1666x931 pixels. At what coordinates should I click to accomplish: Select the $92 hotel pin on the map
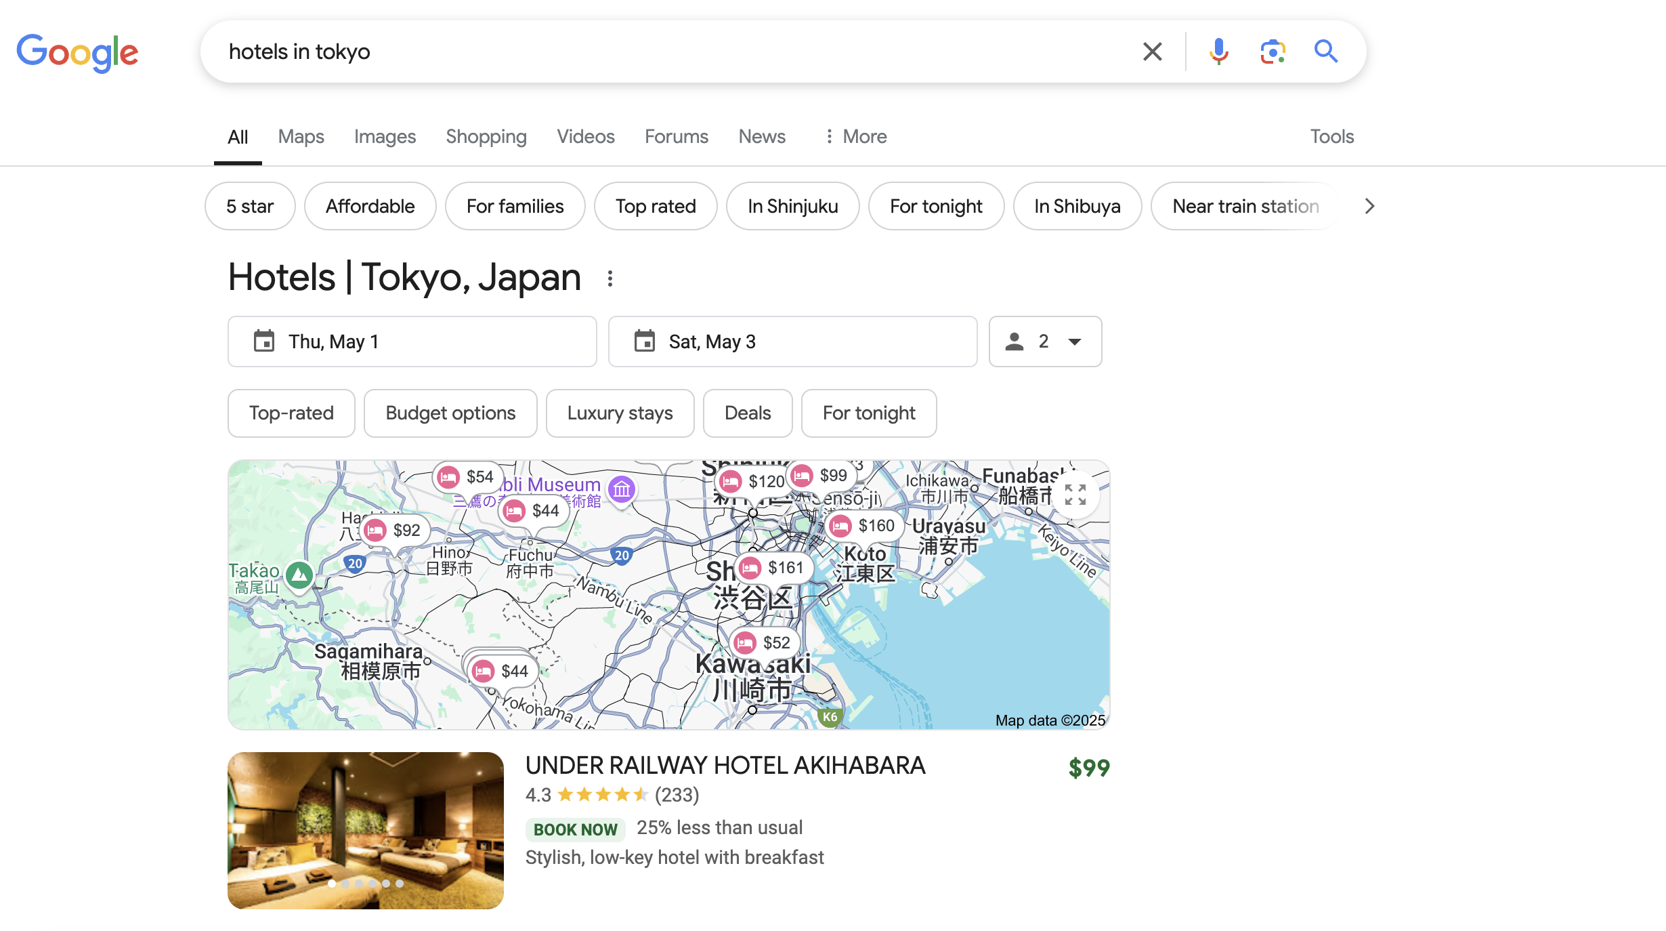coord(394,530)
